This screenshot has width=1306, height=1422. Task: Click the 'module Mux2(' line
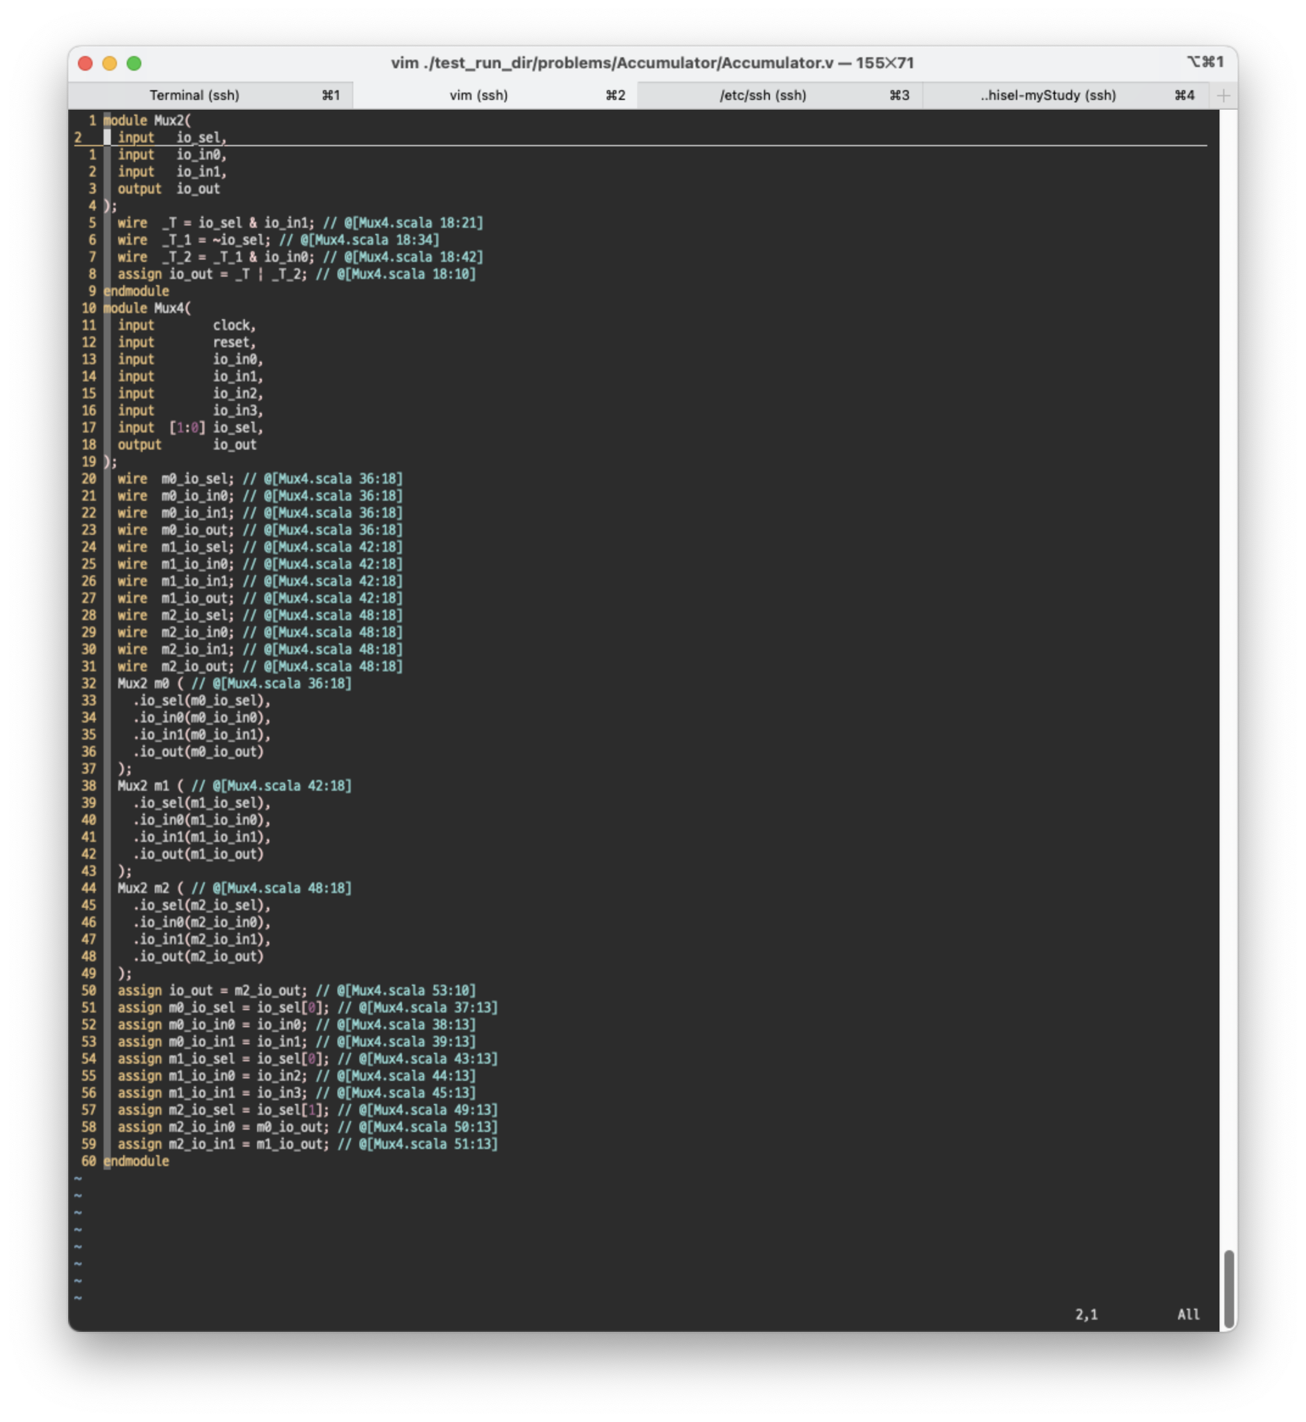[x=147, y=121]
